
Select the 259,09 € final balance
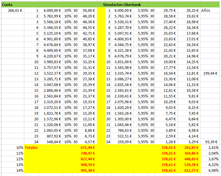click(122, 142)
